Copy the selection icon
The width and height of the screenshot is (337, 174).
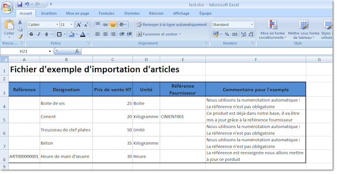pyautogui.click(x=20, y=29)
